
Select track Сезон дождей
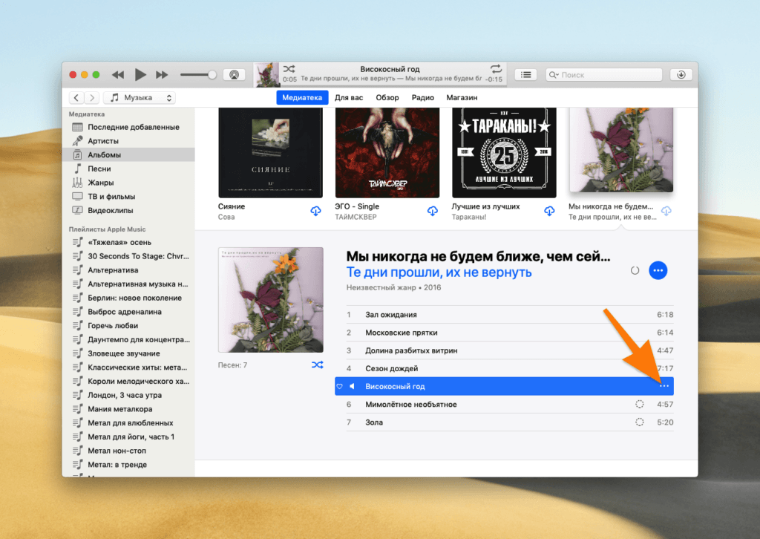pyautogui.click(x=510, y=368)
